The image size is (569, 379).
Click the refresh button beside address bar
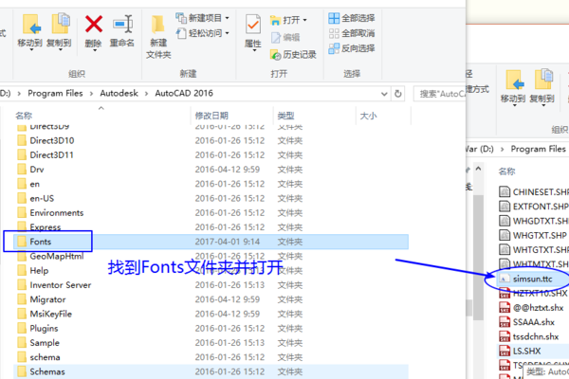(x=397, y=94)
